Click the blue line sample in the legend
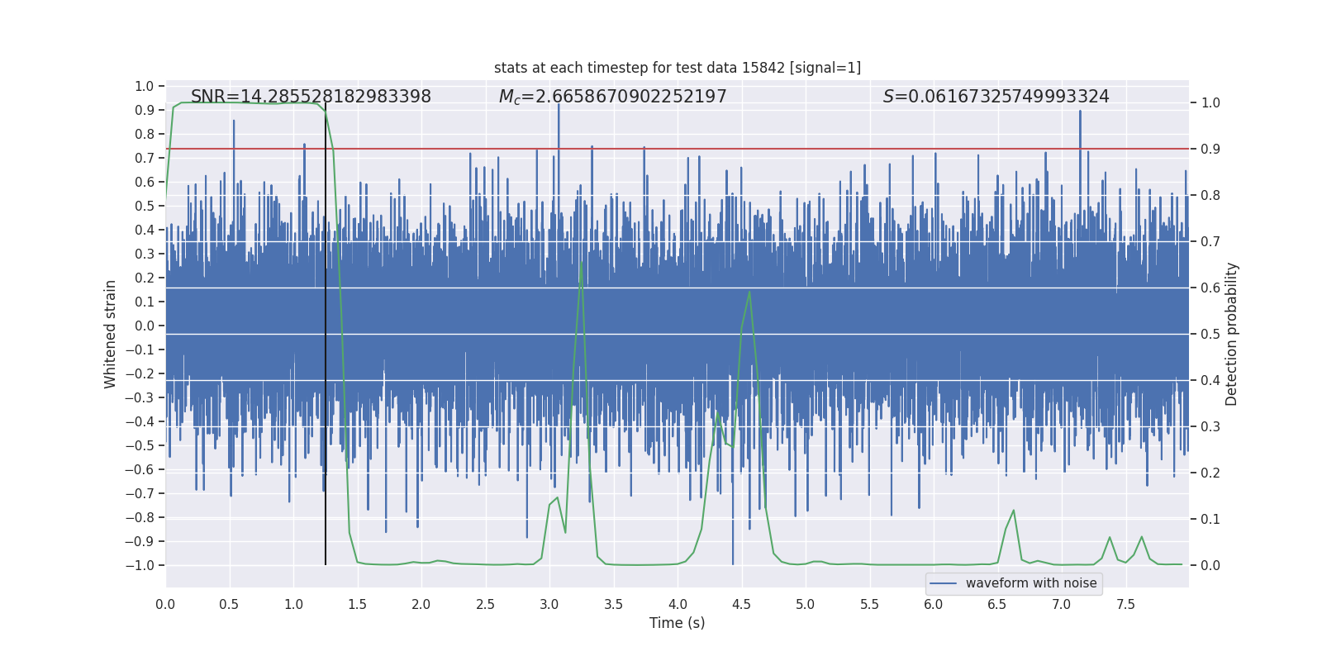 [x=944, y=583]
